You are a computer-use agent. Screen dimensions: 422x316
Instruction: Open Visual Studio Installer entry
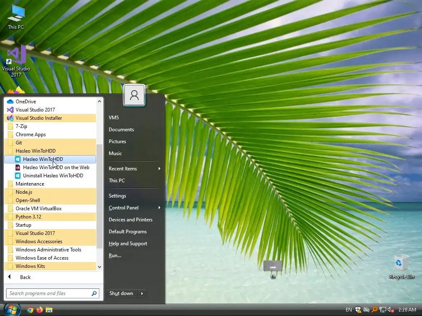coord(50,118)
